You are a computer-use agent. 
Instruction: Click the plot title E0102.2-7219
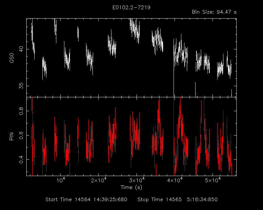(x=131, y=7)
